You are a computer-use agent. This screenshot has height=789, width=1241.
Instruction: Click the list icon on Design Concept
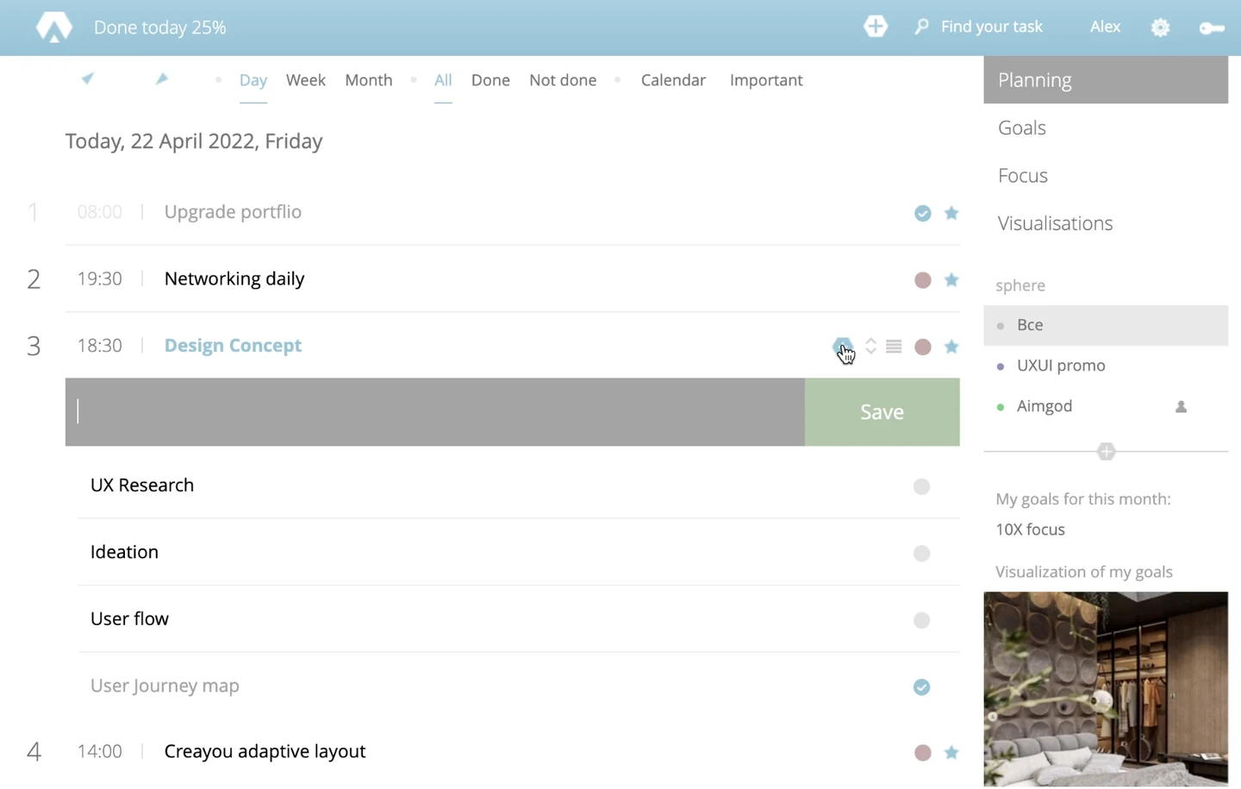(x=894, y=347)
